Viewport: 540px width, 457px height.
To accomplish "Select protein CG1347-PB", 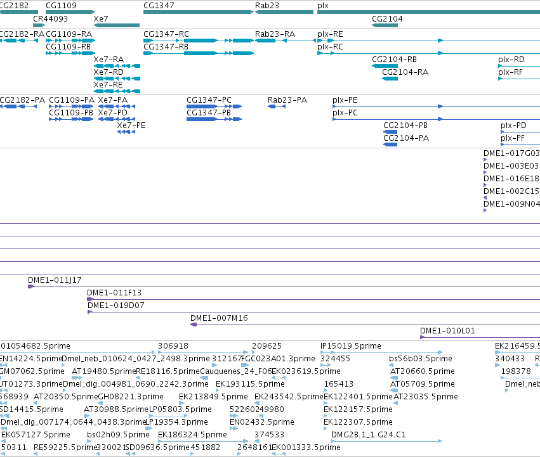I will tap(214, 119).
